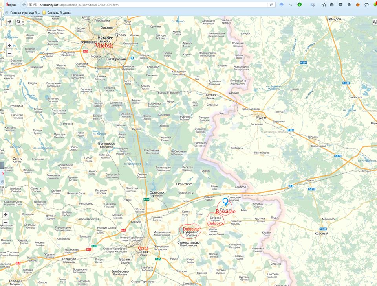
Task: Open the map layers switcher
Action: tap(374, 22)
